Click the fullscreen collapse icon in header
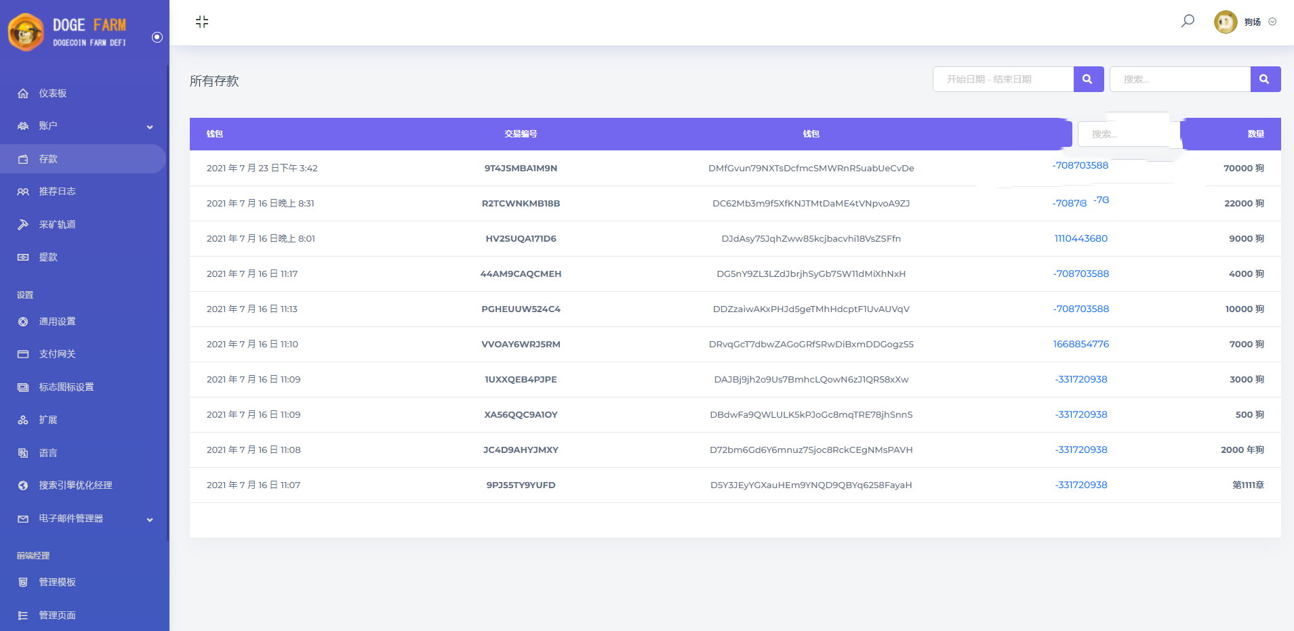The image size is (1294, 631). 202,22
